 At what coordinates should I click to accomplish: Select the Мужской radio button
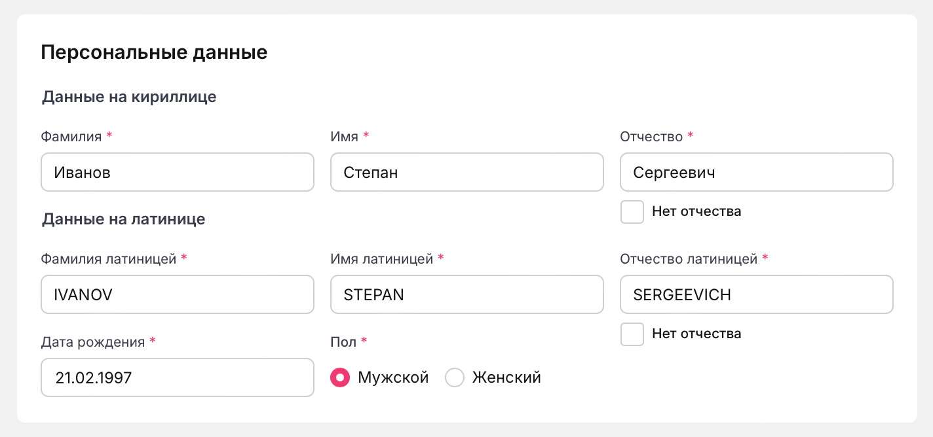[340, 377]
